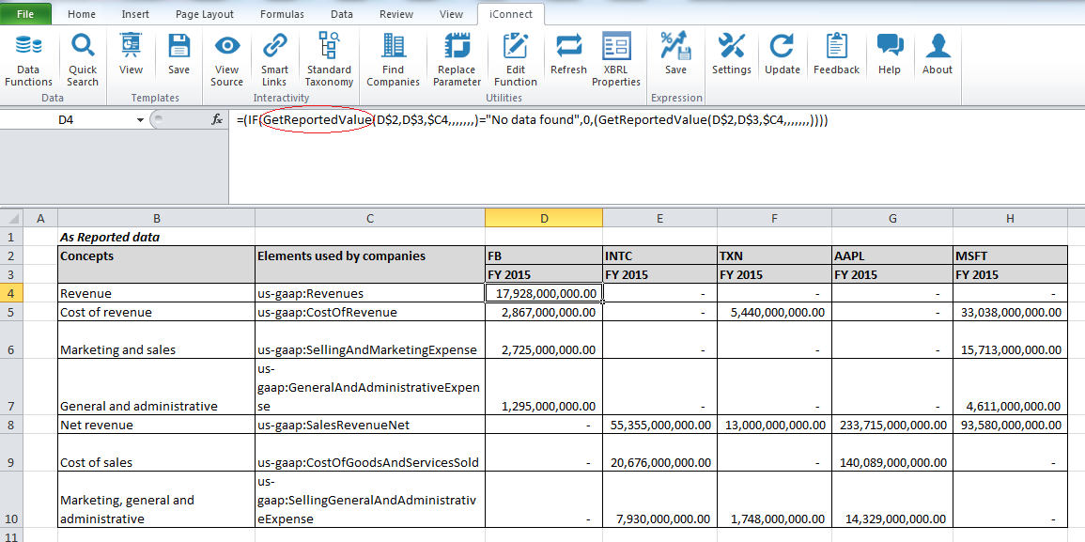Expand the Name Box dropdown arrow
Screen dimensions: 1085x542
(141, 119)
